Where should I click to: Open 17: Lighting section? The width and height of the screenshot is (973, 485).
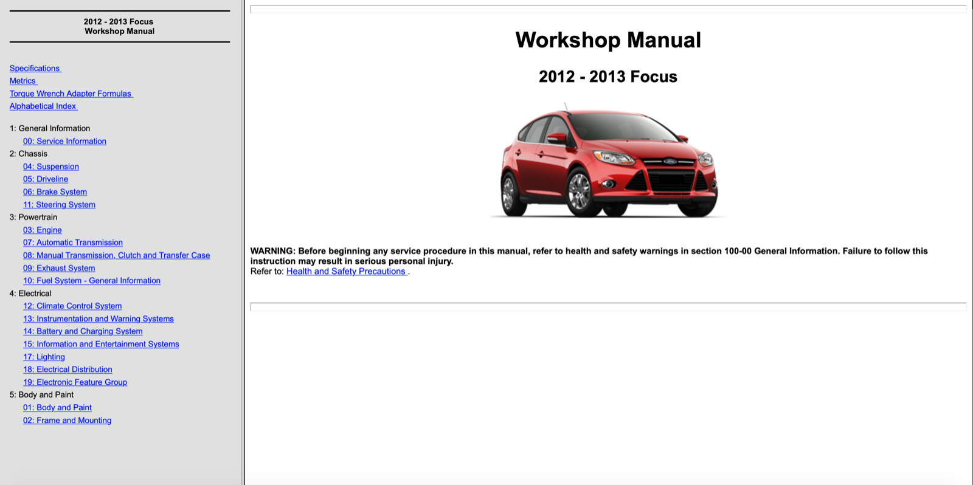[44, 357]
